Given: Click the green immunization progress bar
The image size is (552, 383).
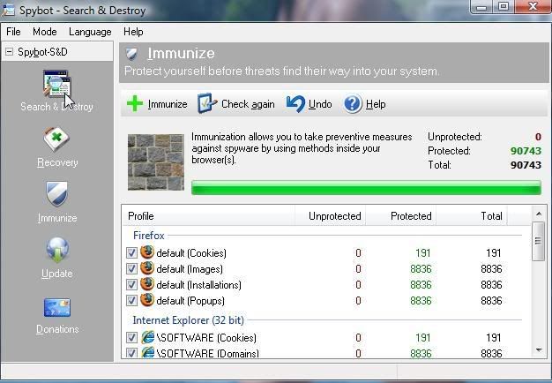Looking at the screenshot, I should point(366,187).
